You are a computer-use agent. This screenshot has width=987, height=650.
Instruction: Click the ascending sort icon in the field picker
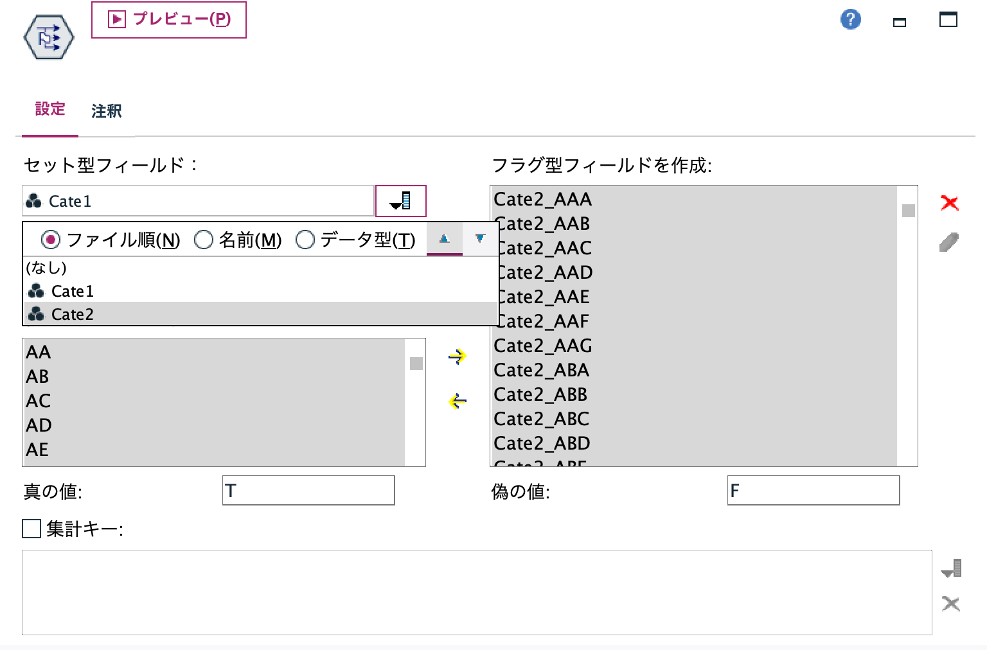click(444, 238)
